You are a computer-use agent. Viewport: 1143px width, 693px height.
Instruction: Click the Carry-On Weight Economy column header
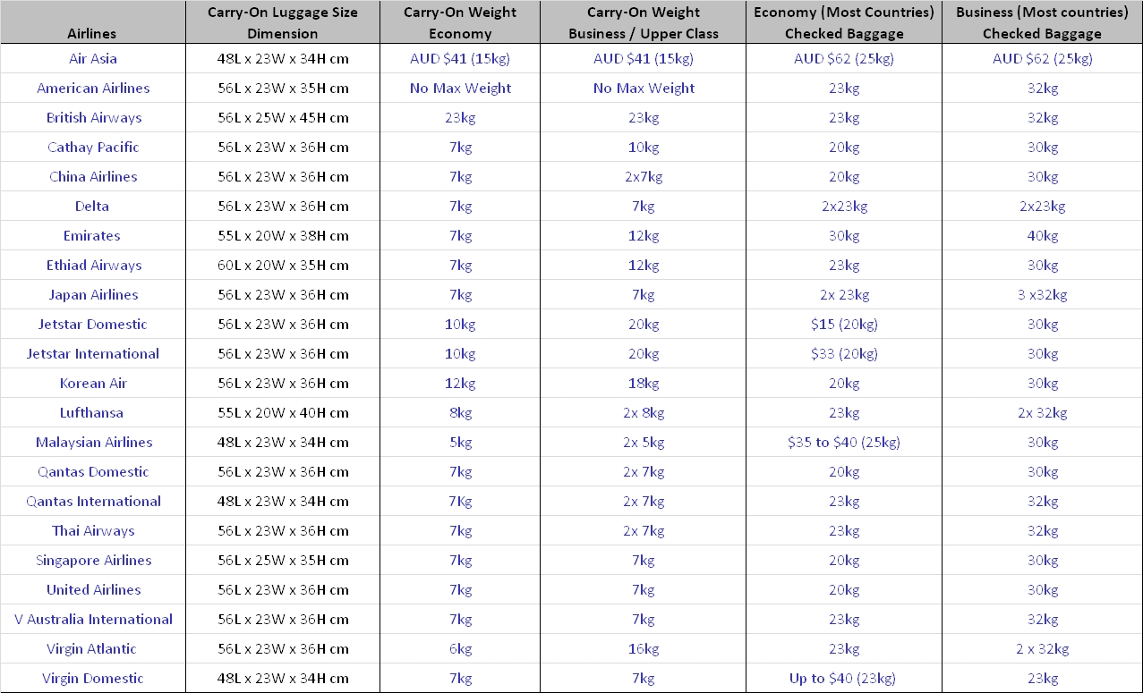[460, 23]
